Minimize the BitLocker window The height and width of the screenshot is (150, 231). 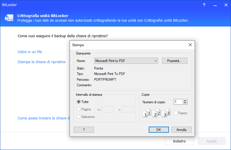(x=215, y=5)
